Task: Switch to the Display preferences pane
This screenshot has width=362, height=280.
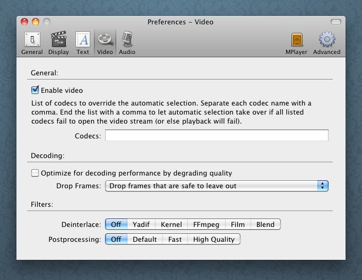Action: [58, 42]
